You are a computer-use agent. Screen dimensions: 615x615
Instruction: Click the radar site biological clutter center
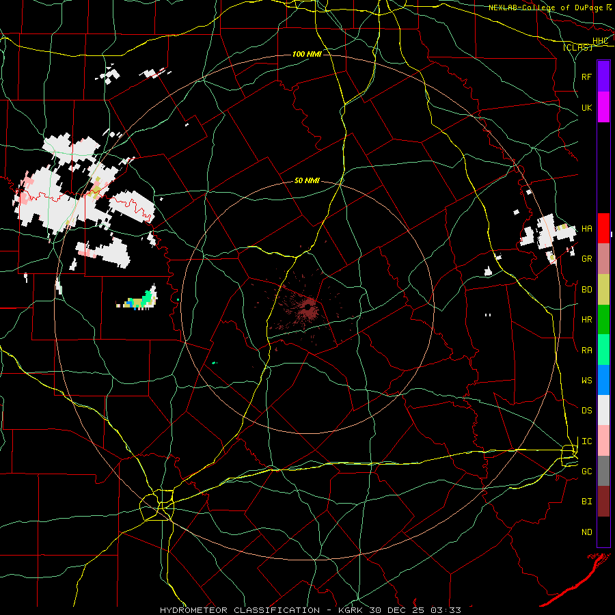308,308
